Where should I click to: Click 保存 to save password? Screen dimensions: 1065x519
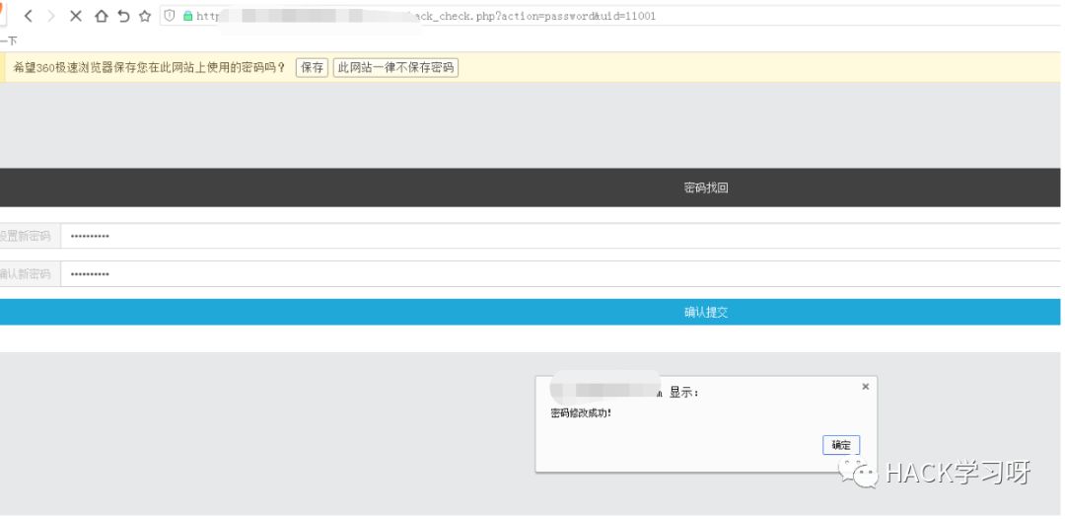312,68
